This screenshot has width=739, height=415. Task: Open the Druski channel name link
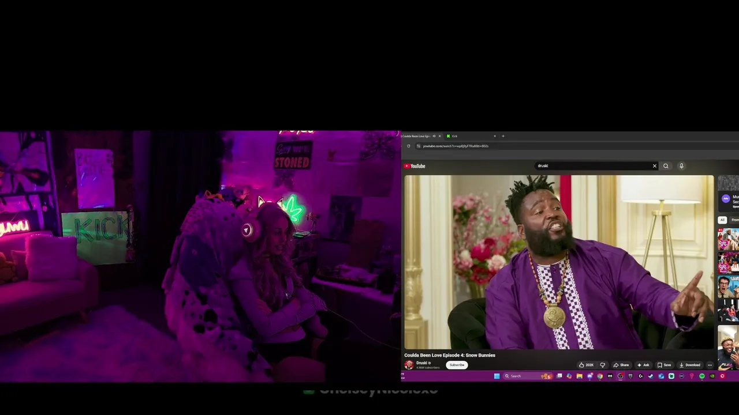pyautogui.click(x=421, y=363)
